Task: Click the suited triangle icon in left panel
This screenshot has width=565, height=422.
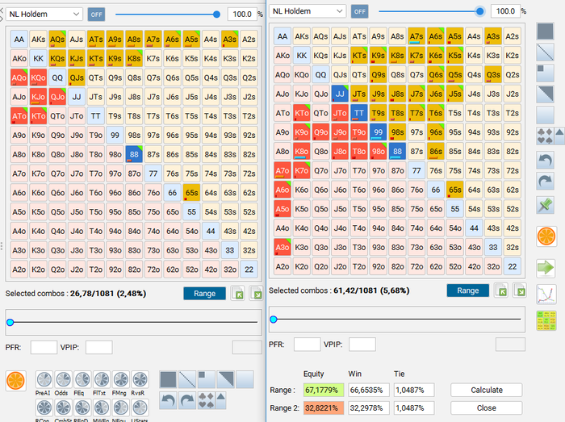Action: click(x=225, y=379)
